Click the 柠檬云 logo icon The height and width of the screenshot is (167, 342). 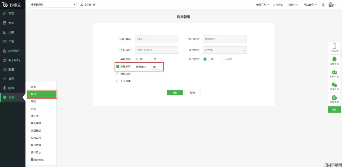pos(5,5)
